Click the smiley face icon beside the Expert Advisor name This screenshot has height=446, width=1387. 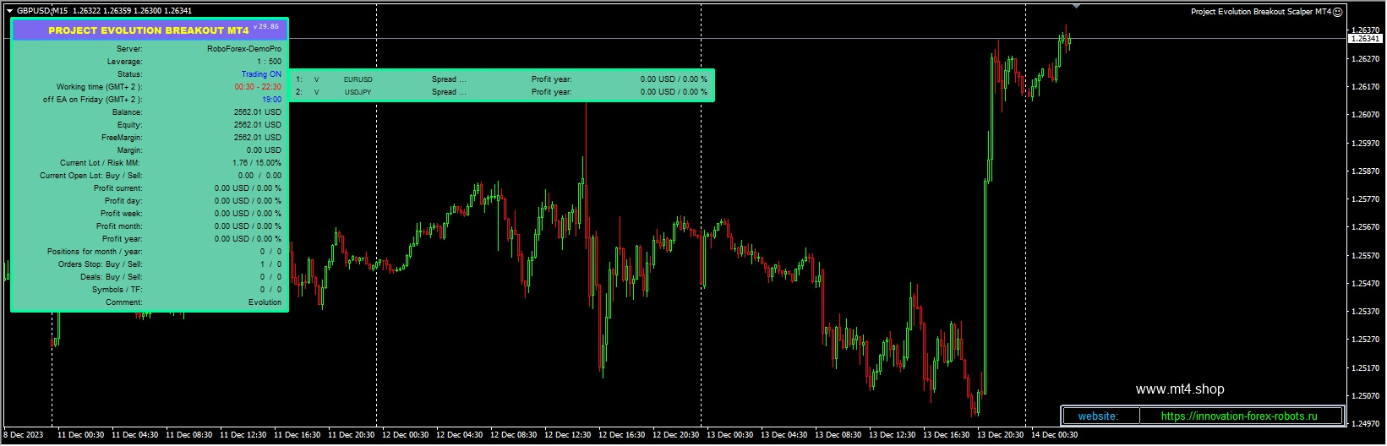point(1337,12)
